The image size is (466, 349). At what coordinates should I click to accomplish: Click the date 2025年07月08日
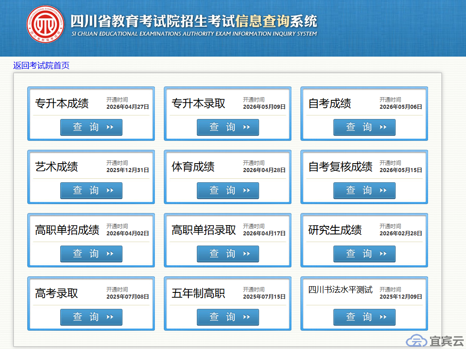(128, 296)
